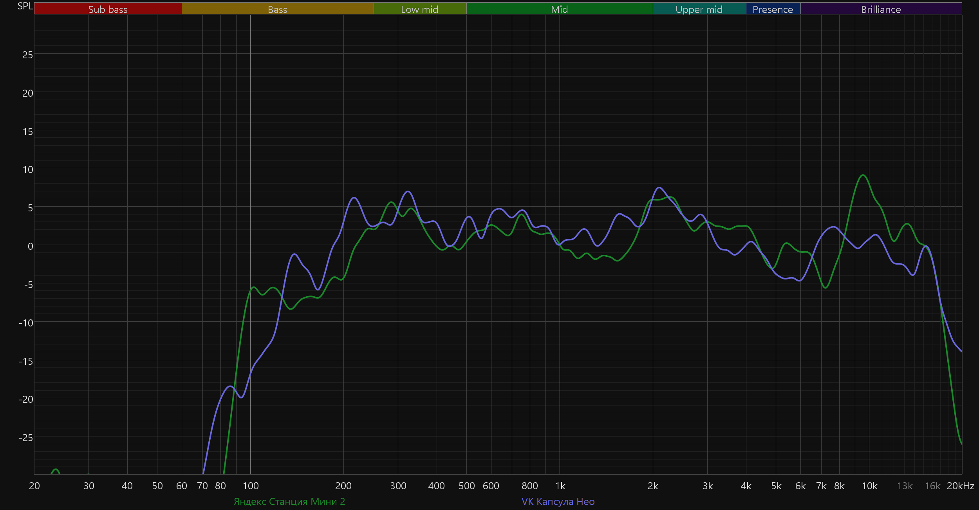Image resolution: width=979 pixels, height=510 pixels.
Task: Click the Sub bass frequency band
Action: coord(108,9)
